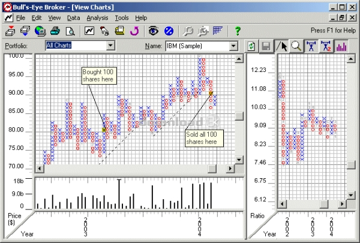Image resolution: width=360 pixels, height=243 pixels.
Task: Click the 'Sold all 100 shares here' note
Action: click(204, 137)
